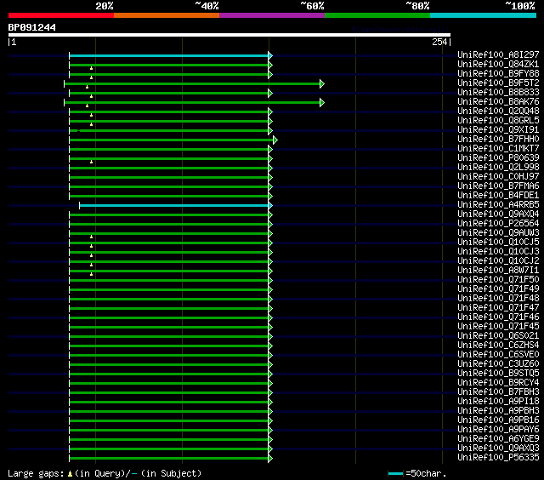Image resolution: width=544 pixels, height=480 pixels.
Task: Click UniRef100_B9STQ5 label
Action: 498,374
